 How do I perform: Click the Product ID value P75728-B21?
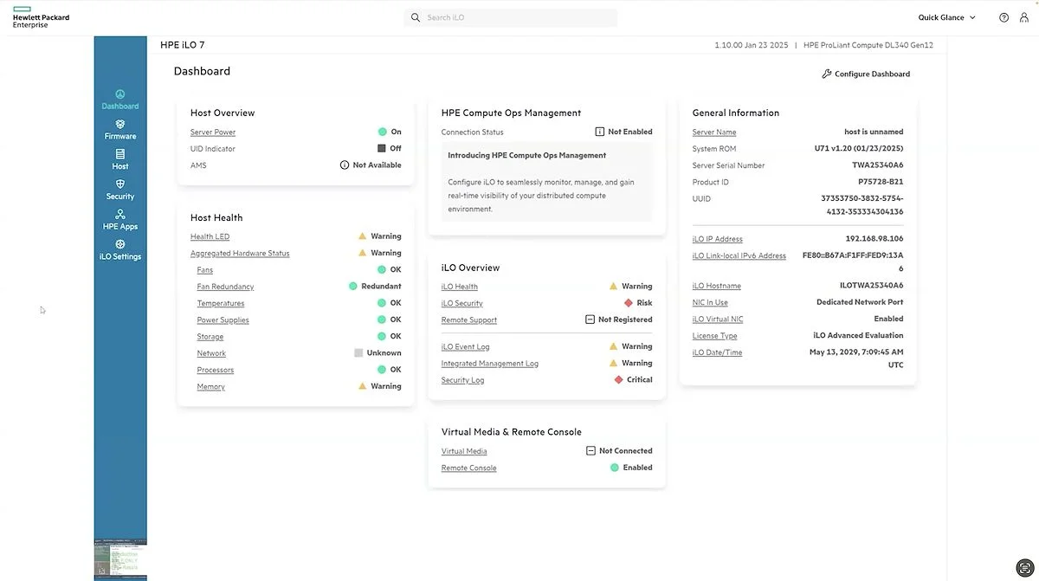(x=881, y=182)
